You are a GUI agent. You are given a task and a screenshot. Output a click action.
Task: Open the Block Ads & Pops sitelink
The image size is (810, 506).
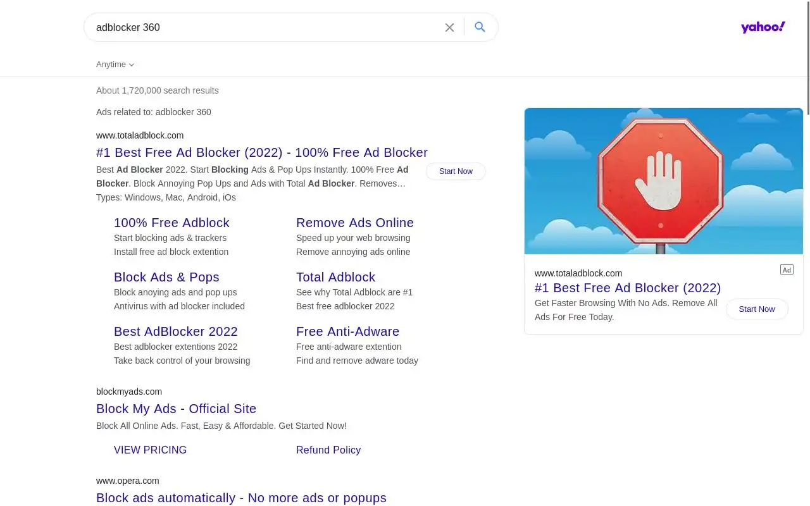tap(166, 277)
